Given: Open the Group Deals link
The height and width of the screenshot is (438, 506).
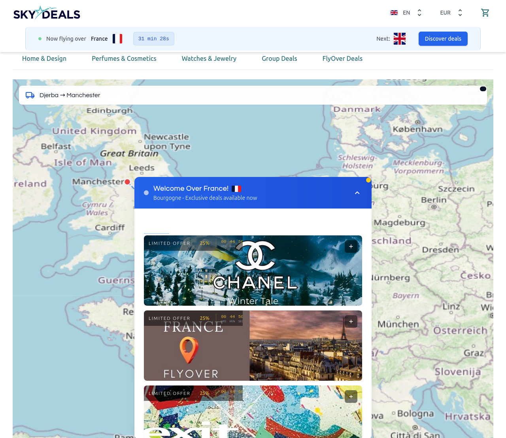Looking at the screenshot, I should coord(279,58).
